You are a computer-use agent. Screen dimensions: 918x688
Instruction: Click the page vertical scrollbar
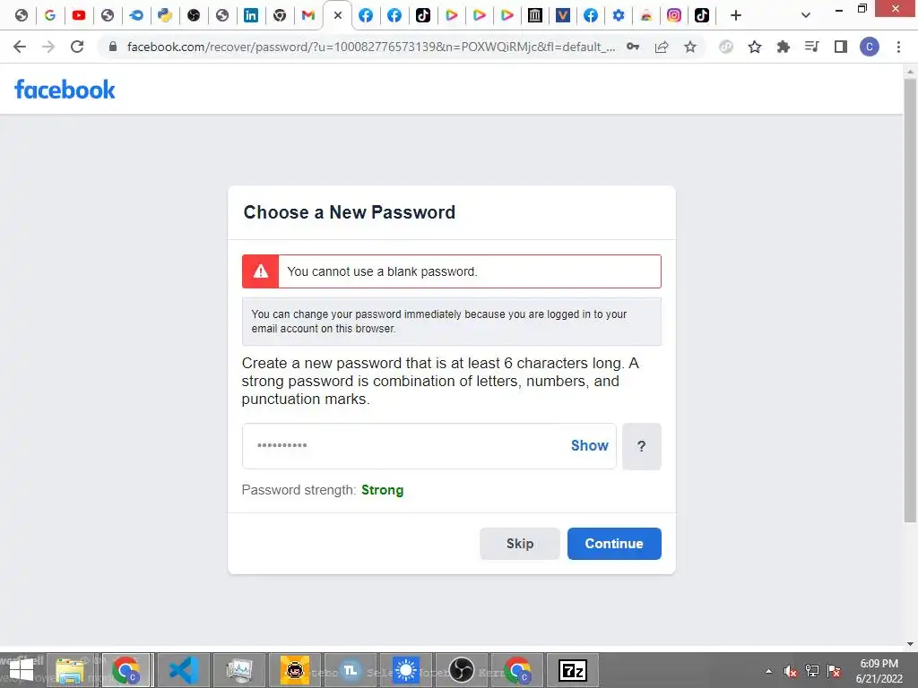[910, 300]
